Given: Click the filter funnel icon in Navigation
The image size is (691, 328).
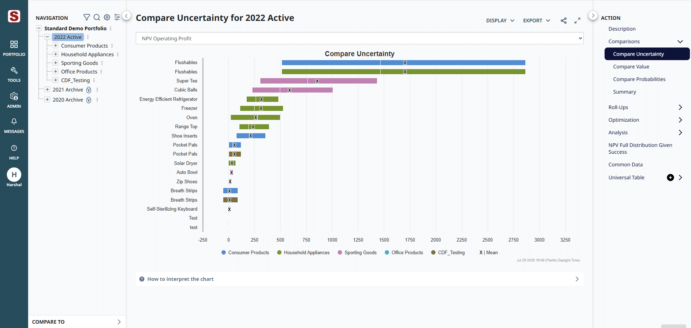Looking at the screenshot, I should 86,17.
